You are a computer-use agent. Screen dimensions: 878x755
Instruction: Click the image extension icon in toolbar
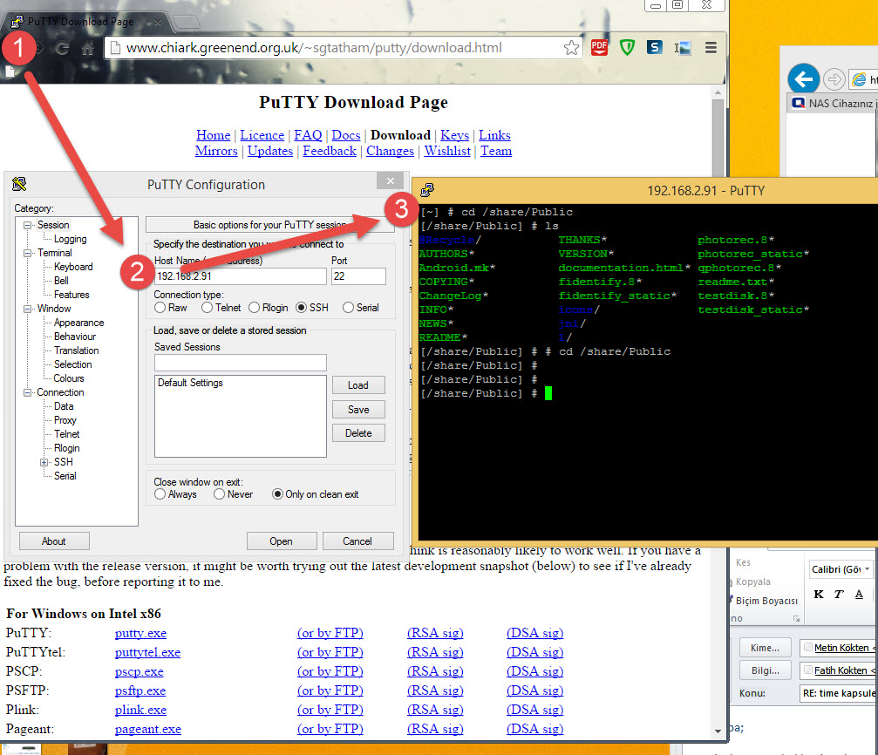point(682,48)
